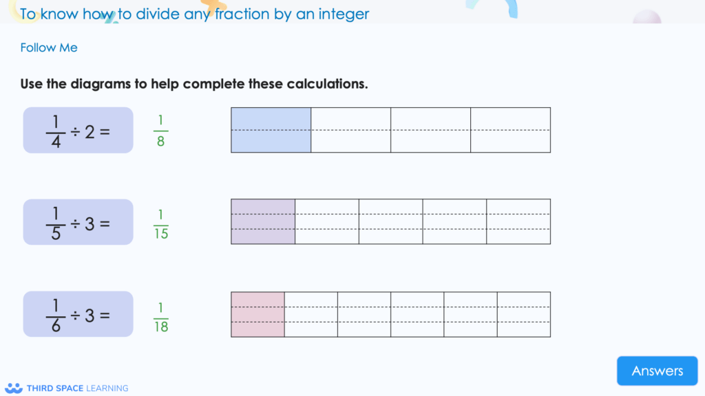The width and height of the screenshot is (705, 396).
Task: Select the lesson title at the top
Action: pyautogui.click(x=195, y=14)
